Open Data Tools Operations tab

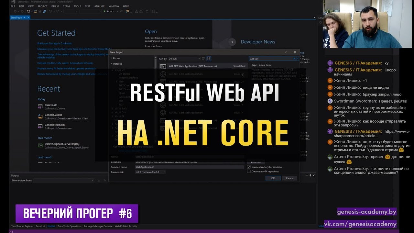69,226
